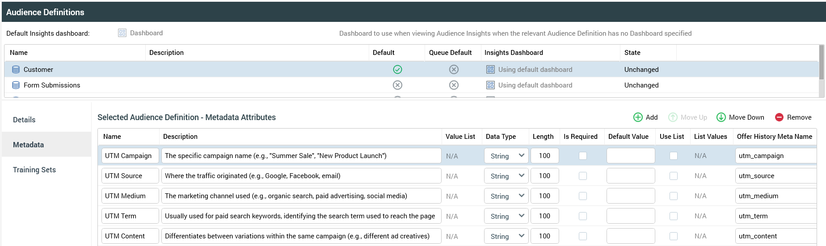Open Data Type dropdown for UTM Campaign
Screen dimensions: 826x246
pos(506,156)
